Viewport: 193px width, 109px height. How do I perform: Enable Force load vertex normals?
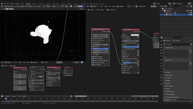click(x=165, y=97)
